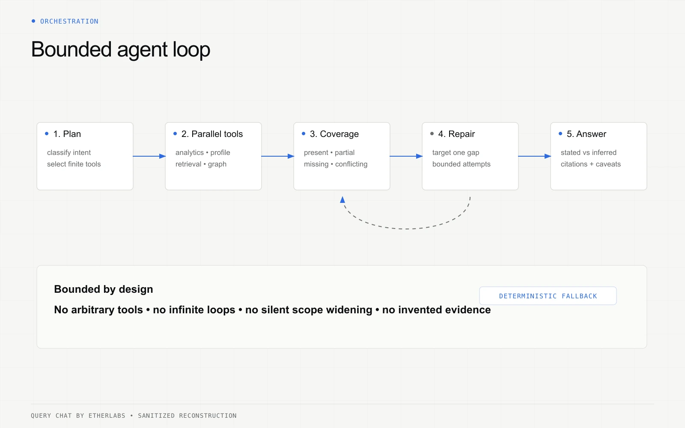Click the 'target one gap' text
Image resolution: width=685 pixels, height=428 pixels.
coord(456,152)
